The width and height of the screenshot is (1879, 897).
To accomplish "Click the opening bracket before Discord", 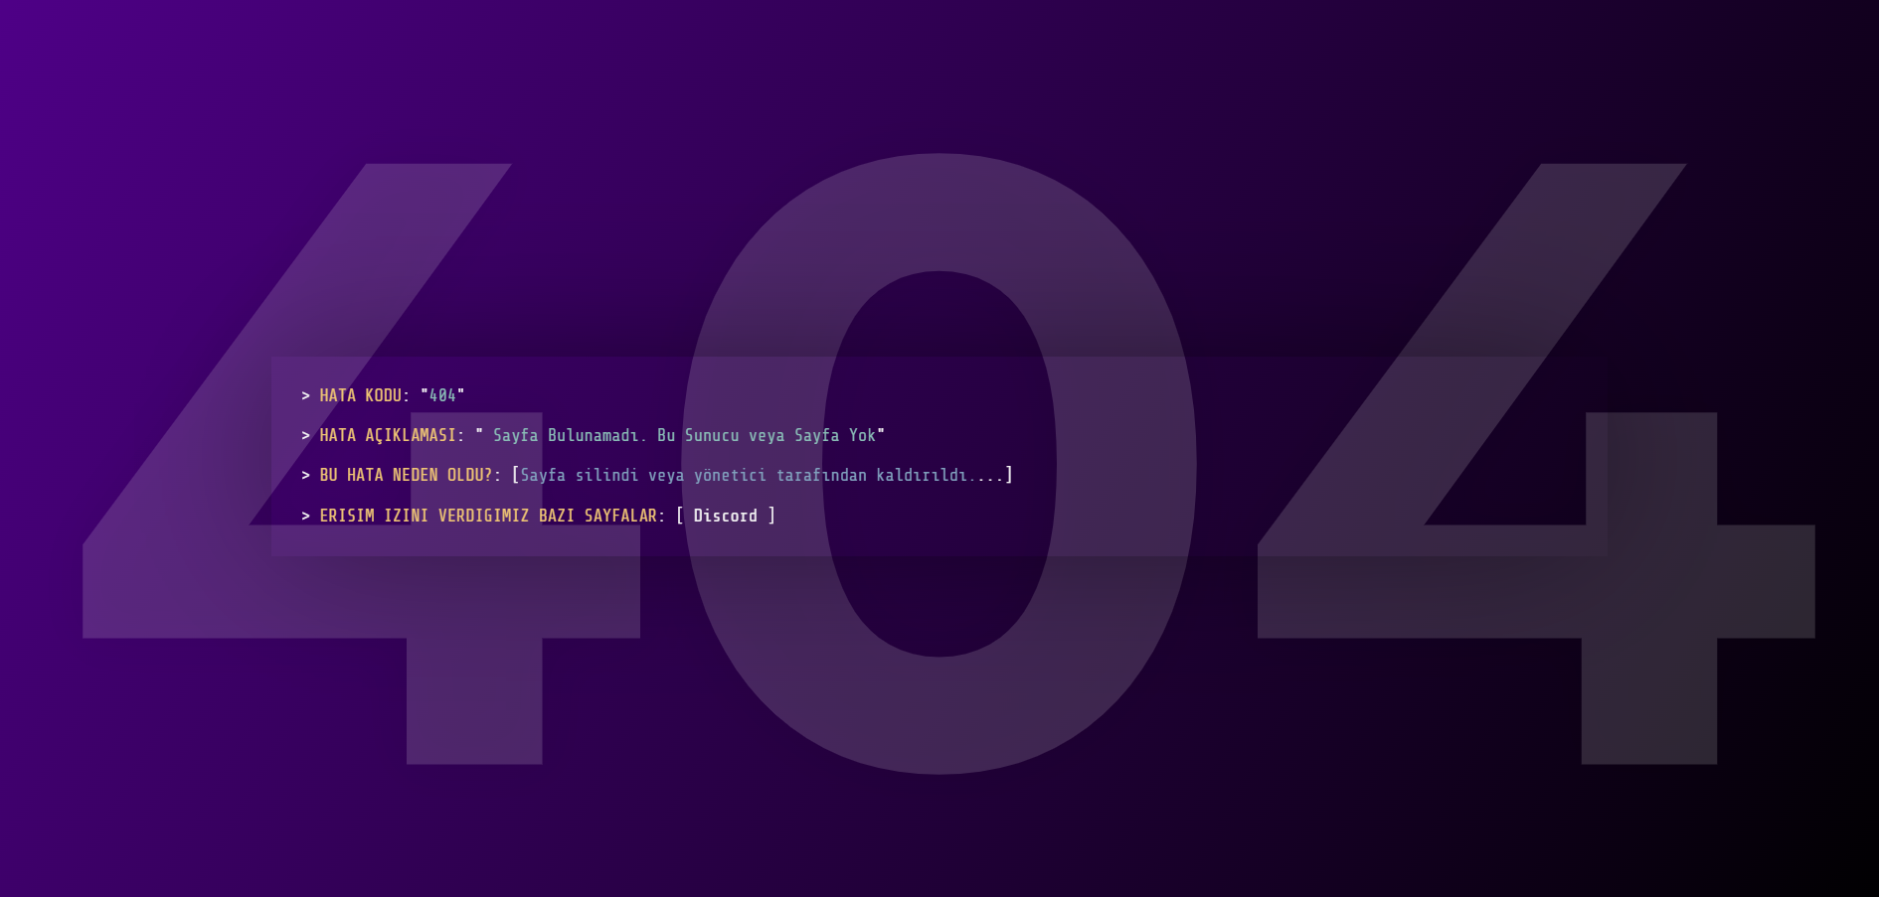I will (680, 516).
